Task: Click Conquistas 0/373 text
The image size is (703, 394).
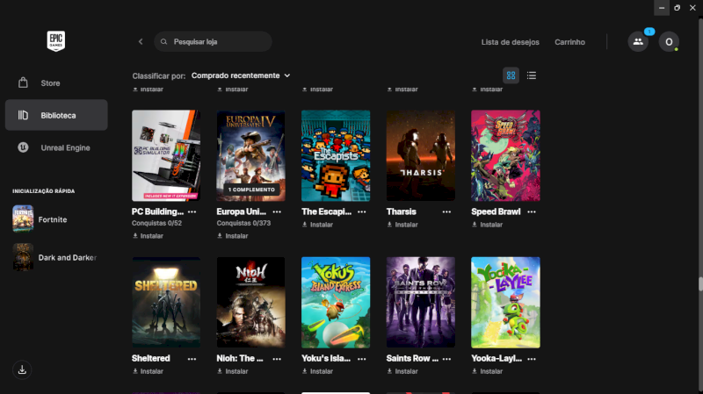Action: click(x=243, y=223)
